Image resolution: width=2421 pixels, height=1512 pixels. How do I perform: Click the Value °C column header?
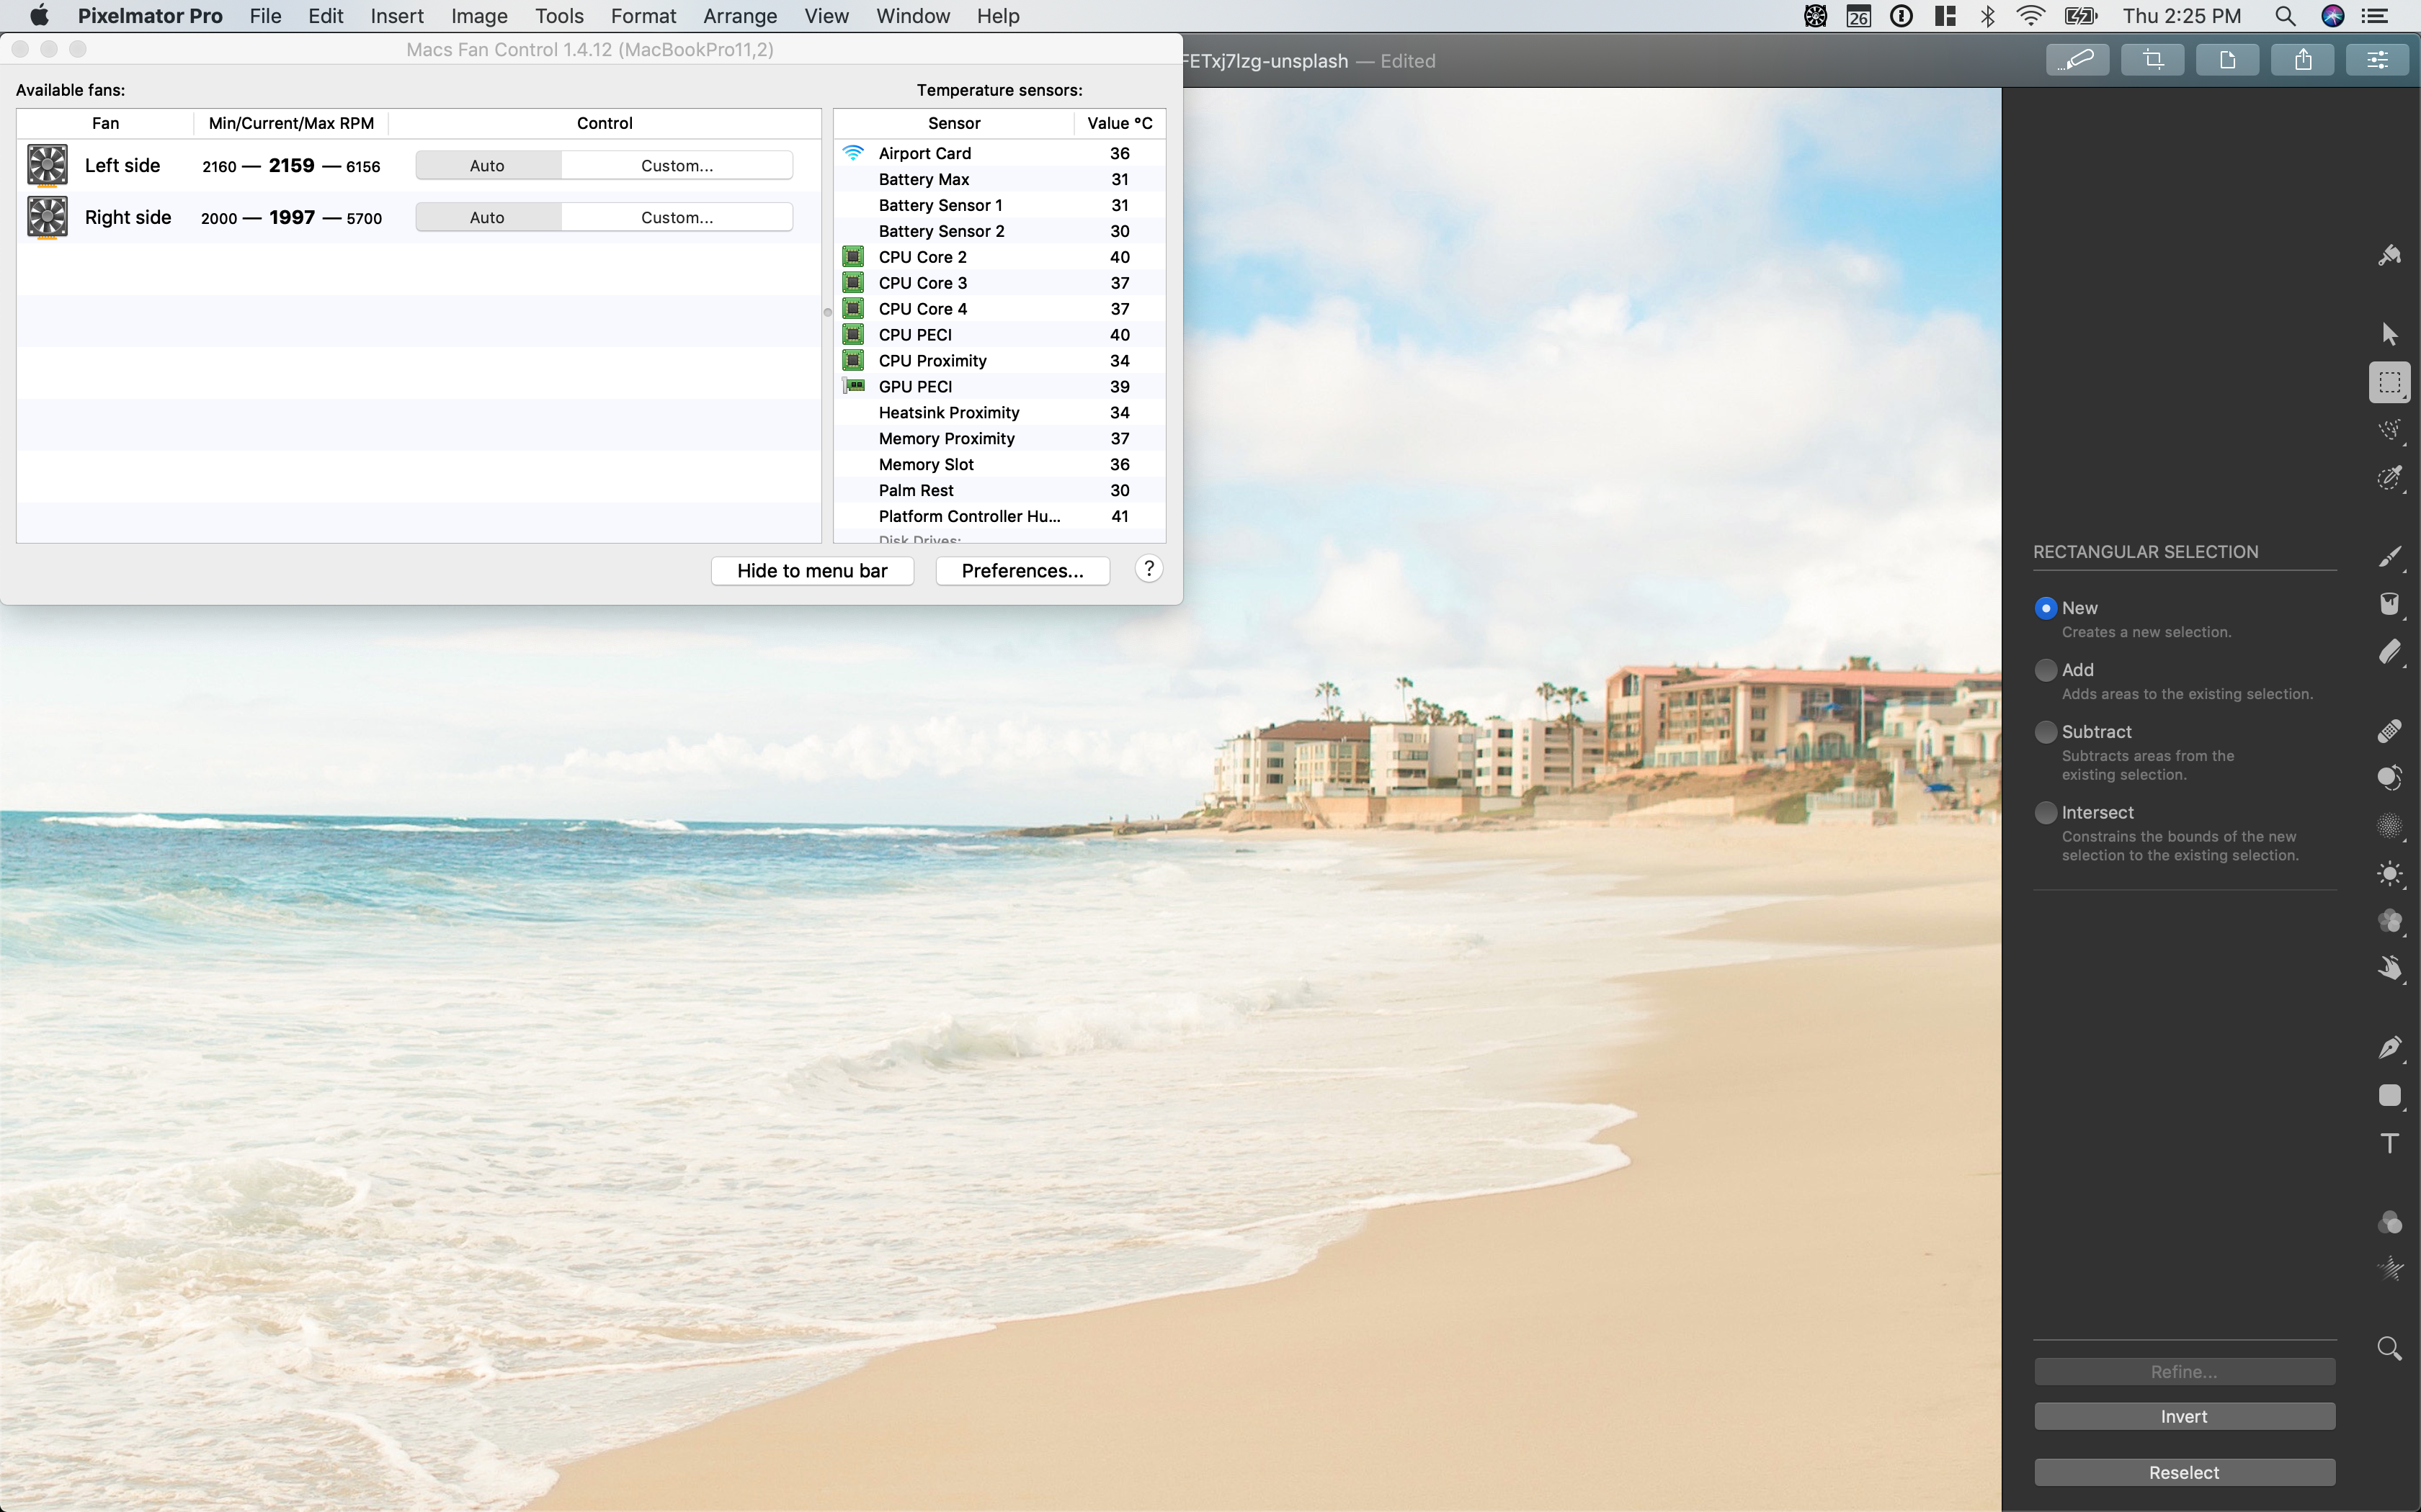coord(1120,123)
